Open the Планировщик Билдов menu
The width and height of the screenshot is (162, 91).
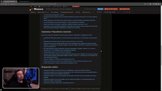67,12
